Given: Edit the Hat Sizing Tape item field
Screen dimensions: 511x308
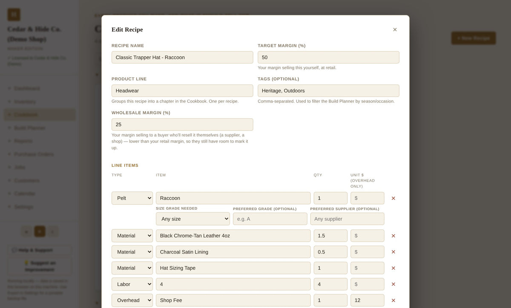Looking at the screenshot, I should (x=233, y=268).
